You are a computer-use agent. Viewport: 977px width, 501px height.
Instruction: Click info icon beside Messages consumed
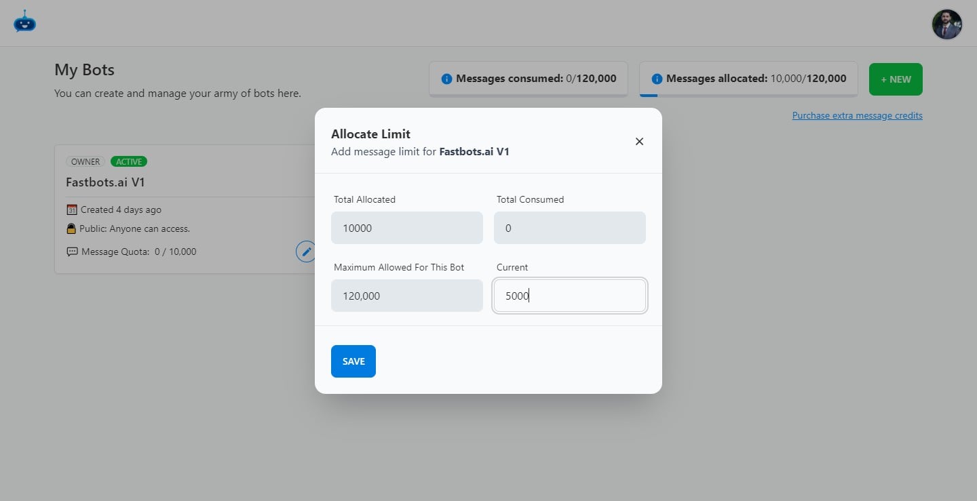(446, 79)
